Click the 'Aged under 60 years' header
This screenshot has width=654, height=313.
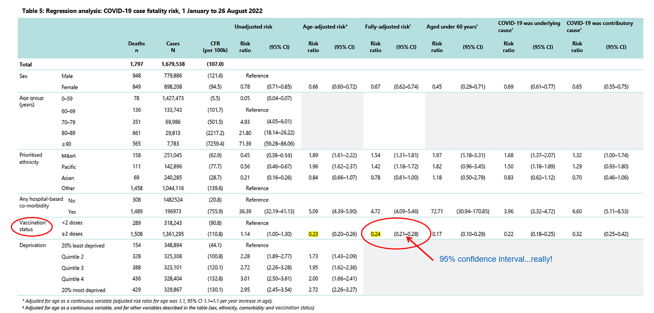452,27
